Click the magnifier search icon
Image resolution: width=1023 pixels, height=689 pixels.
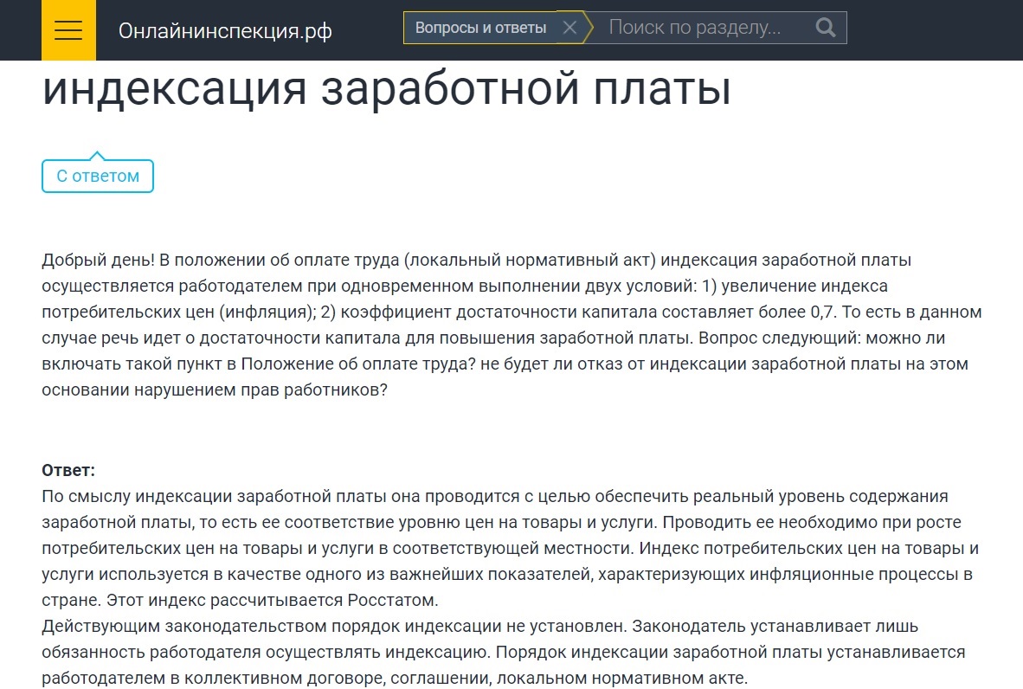coord(826,28)
